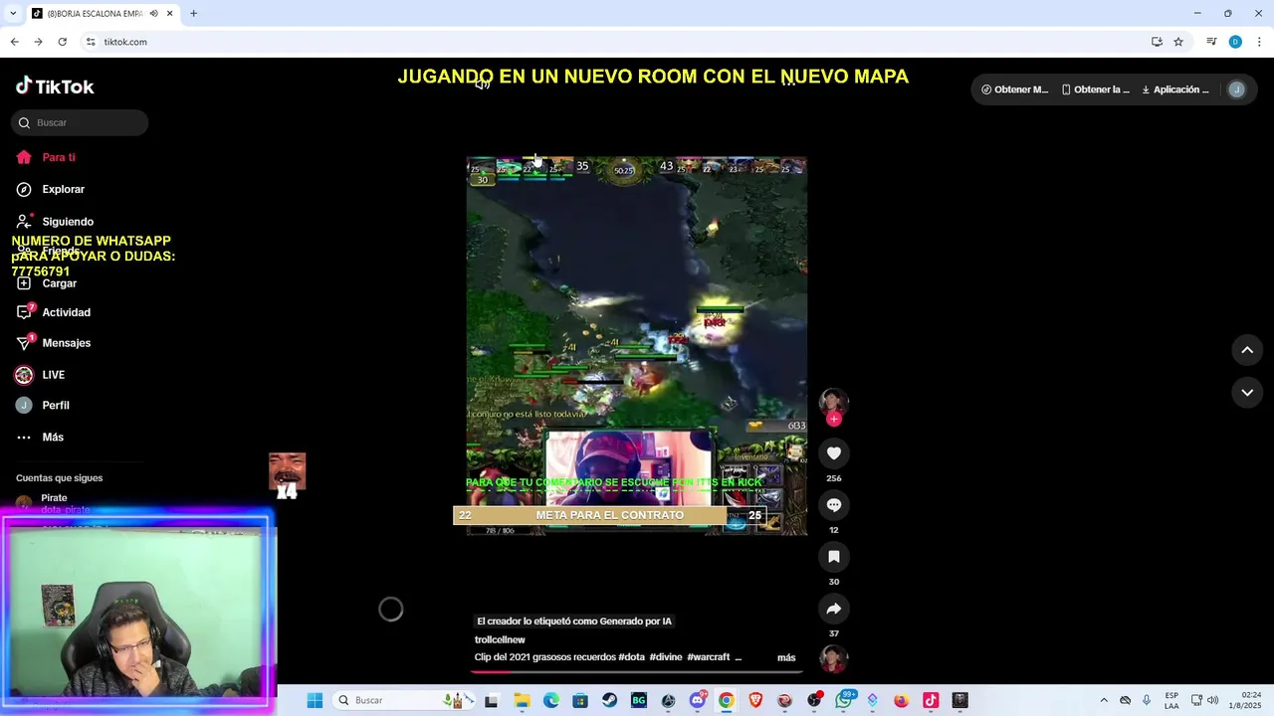Save video with the bookmark icon

click(834, 557)
